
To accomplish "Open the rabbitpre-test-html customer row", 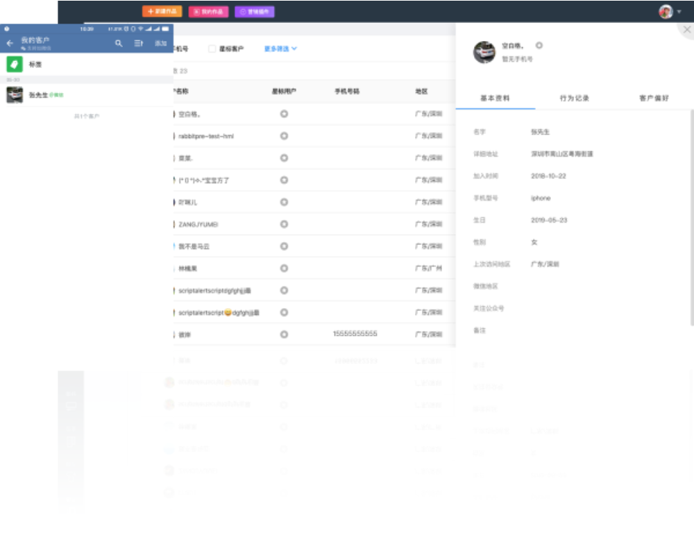I will 314,136.
